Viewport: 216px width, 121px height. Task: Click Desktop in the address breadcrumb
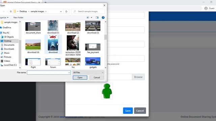(x=23, y=11)
